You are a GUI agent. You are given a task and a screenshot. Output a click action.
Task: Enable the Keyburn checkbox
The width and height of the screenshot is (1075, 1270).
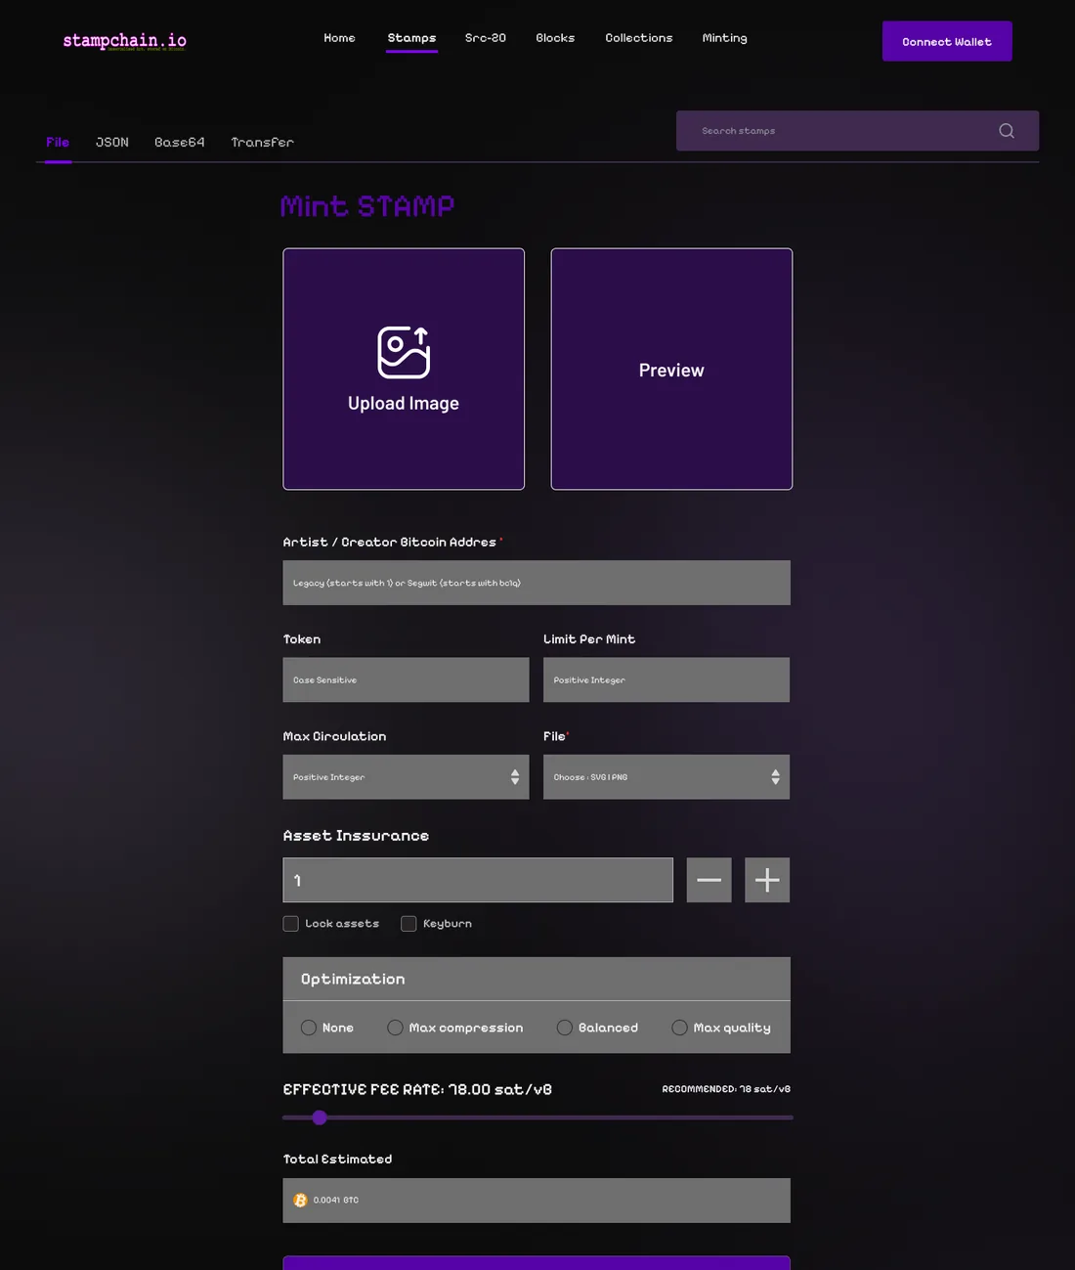[408, 924]
